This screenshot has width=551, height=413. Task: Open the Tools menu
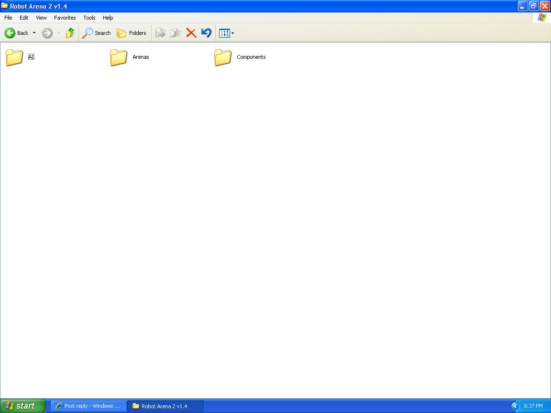(89, 18)
